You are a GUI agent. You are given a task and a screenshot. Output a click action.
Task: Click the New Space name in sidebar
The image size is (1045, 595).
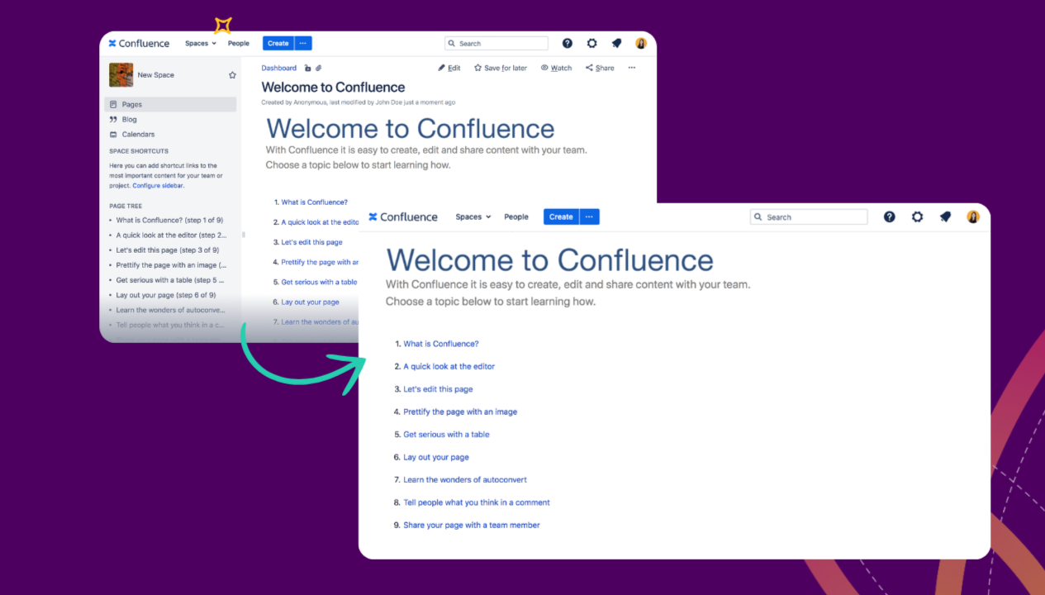(x=155, y=74)
